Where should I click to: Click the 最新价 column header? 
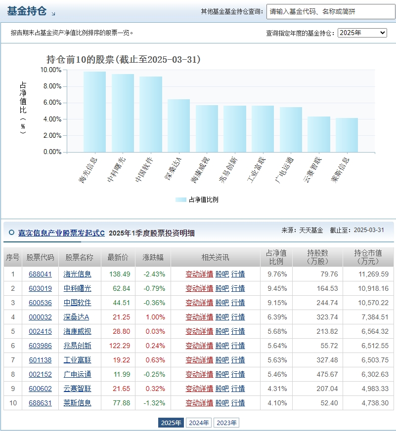(118, 257)
